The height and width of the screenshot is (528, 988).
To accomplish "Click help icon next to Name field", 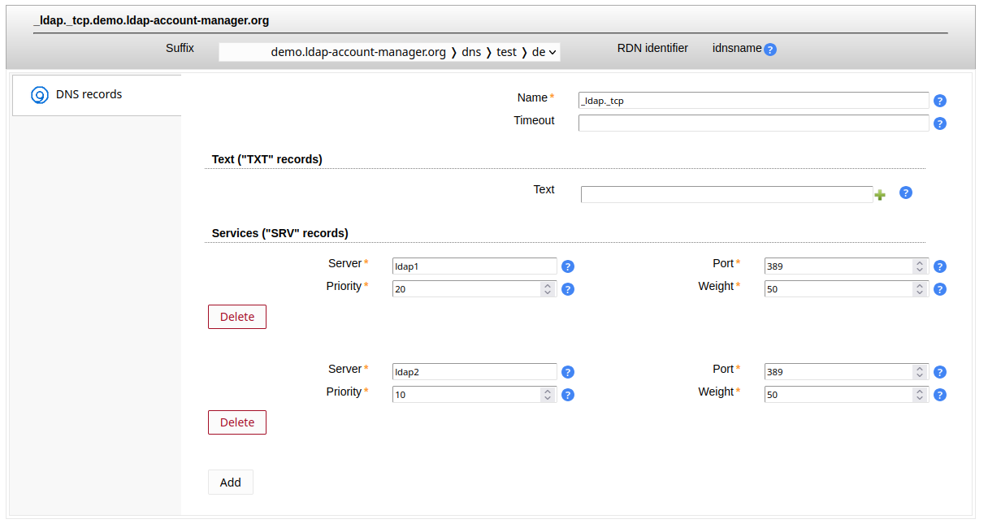I will 940,101.
